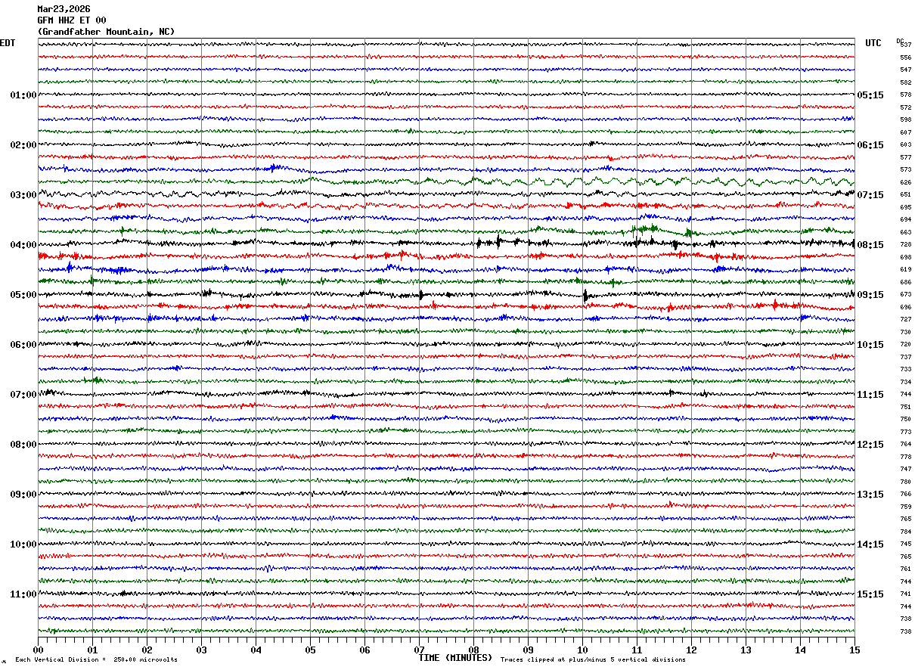915x670 pixels.
Task: Click the 12:15 UTC time label
Action: point(870,445)
